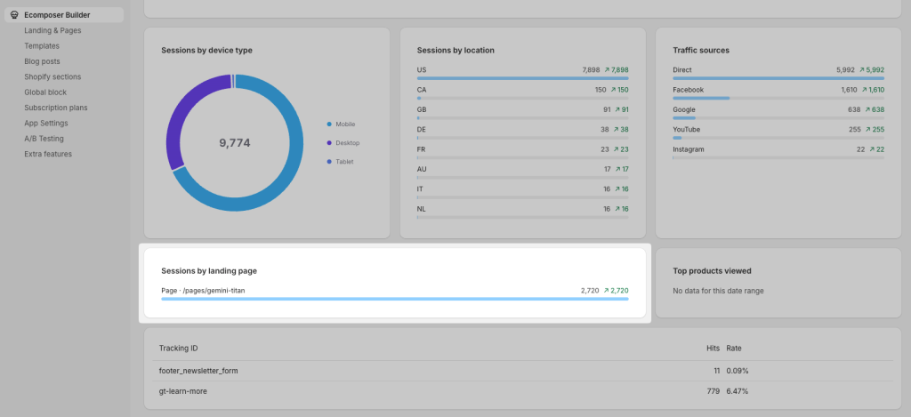Click the 9,774 donut chart center
Image resolution: width=911 pixels, height=417 pixels.
coord(234,142)
